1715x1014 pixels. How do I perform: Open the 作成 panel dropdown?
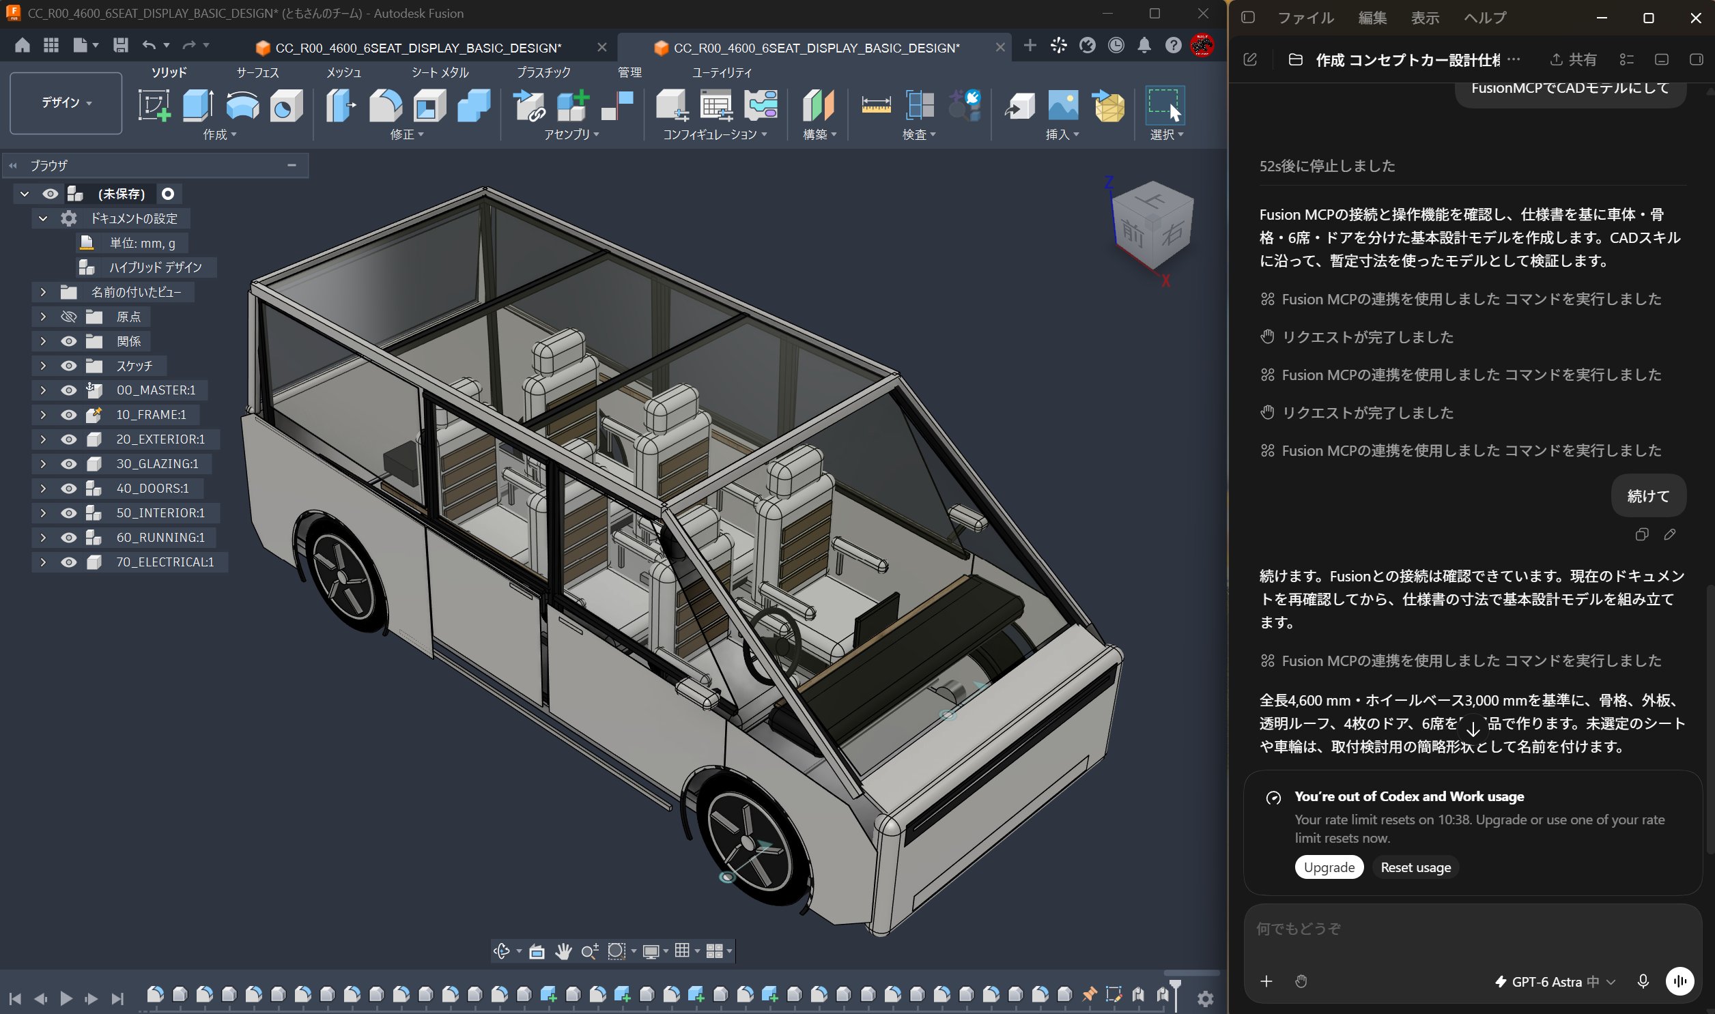(219, 134)
